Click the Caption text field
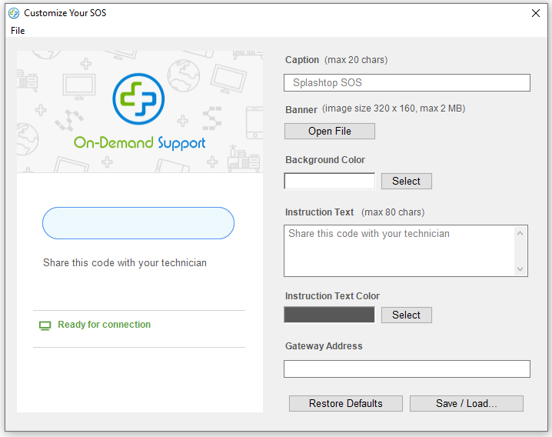The height and width of the screenshot is (437, 552). [407, 82]
